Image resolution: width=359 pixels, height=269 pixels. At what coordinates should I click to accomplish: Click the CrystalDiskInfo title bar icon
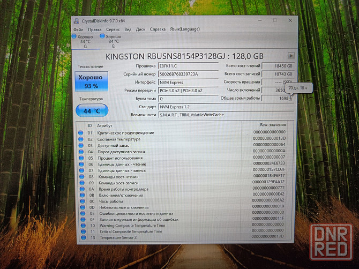click(x=77, y=21)
